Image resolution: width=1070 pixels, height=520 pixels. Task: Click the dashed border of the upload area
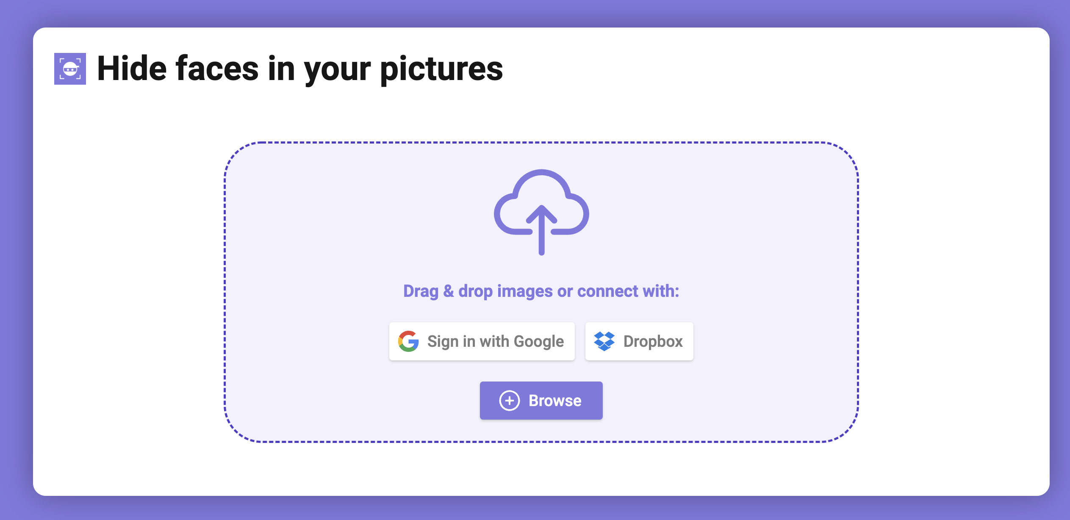[x=541, y=143]
